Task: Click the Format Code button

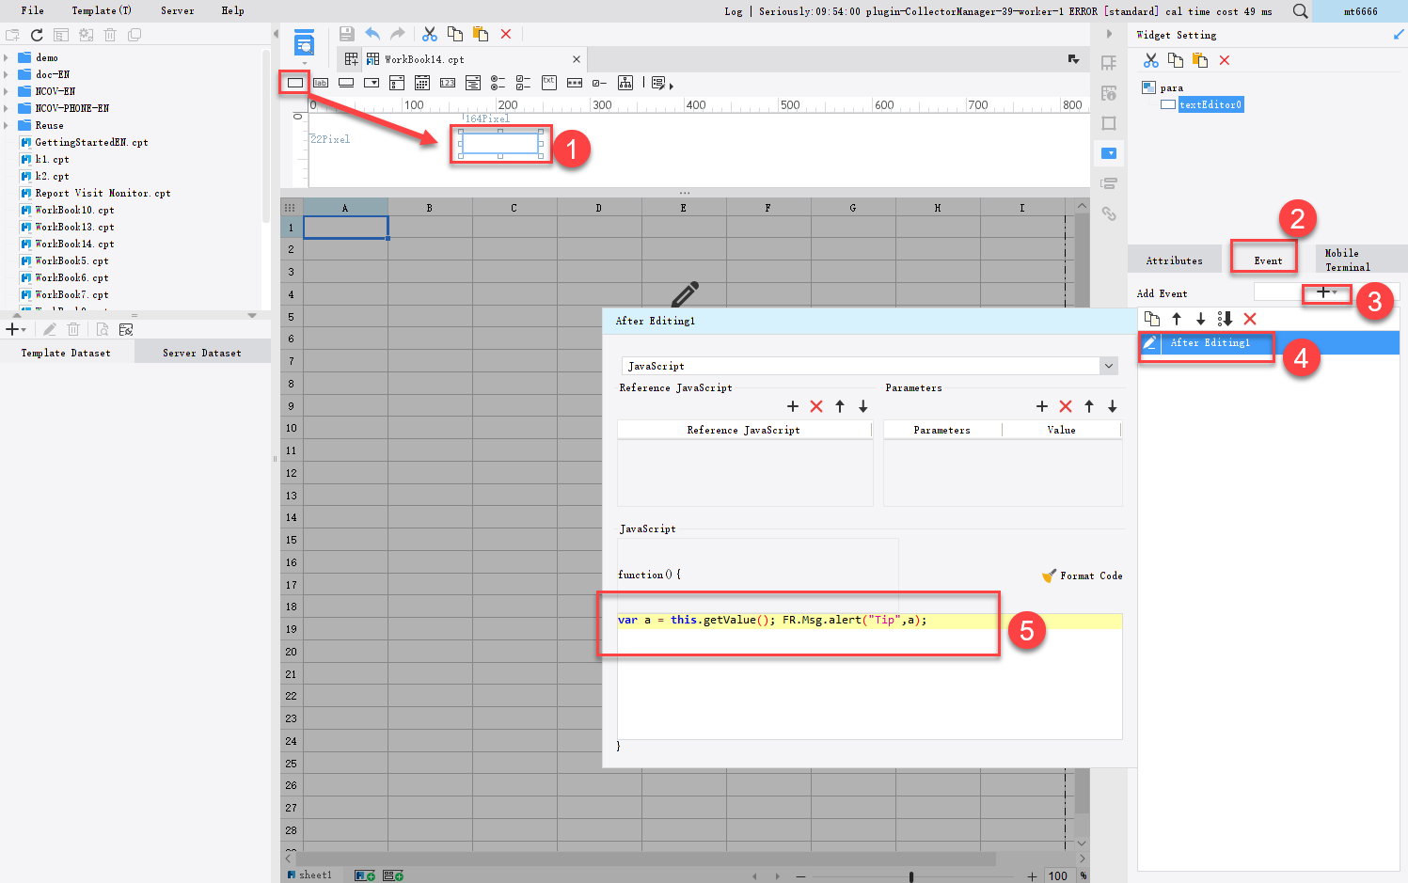Action: (x=1082, y=576)
